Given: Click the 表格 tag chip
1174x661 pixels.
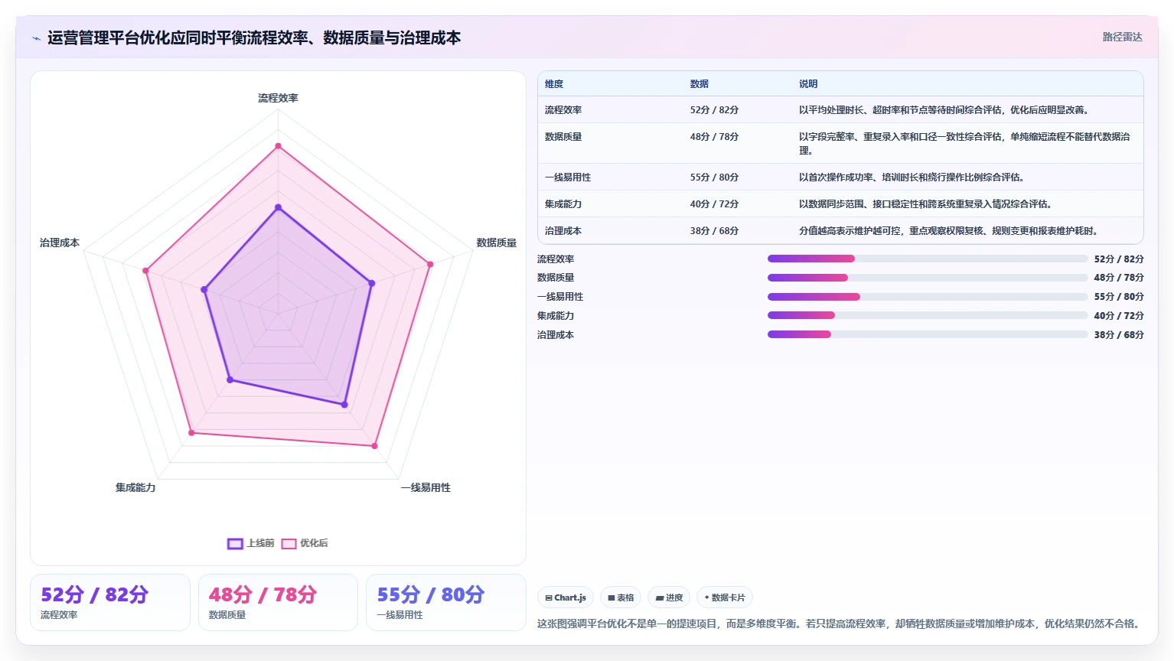Looking at the screenshot, I should pyautogui.click(x=621, y=598).
